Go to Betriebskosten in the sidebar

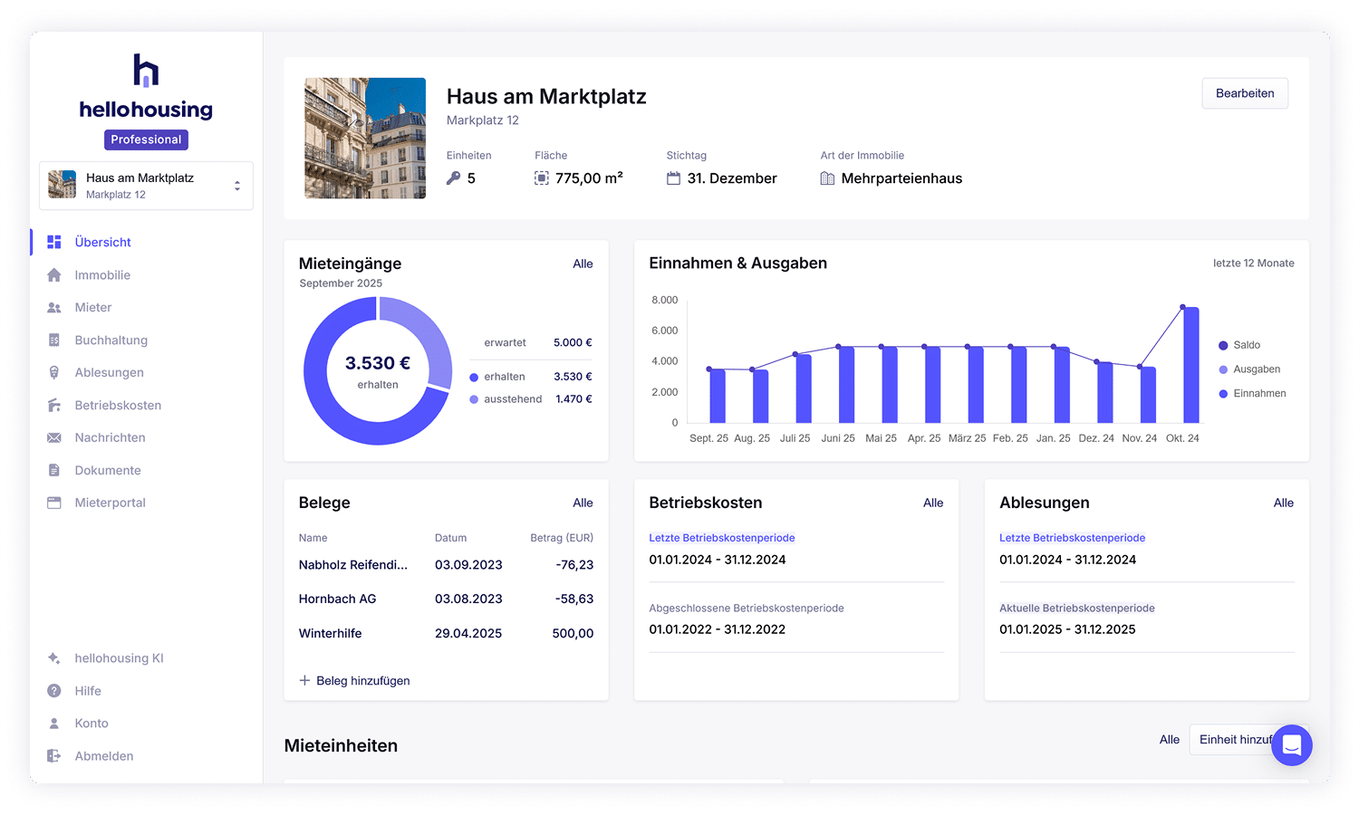pos(118,406)
